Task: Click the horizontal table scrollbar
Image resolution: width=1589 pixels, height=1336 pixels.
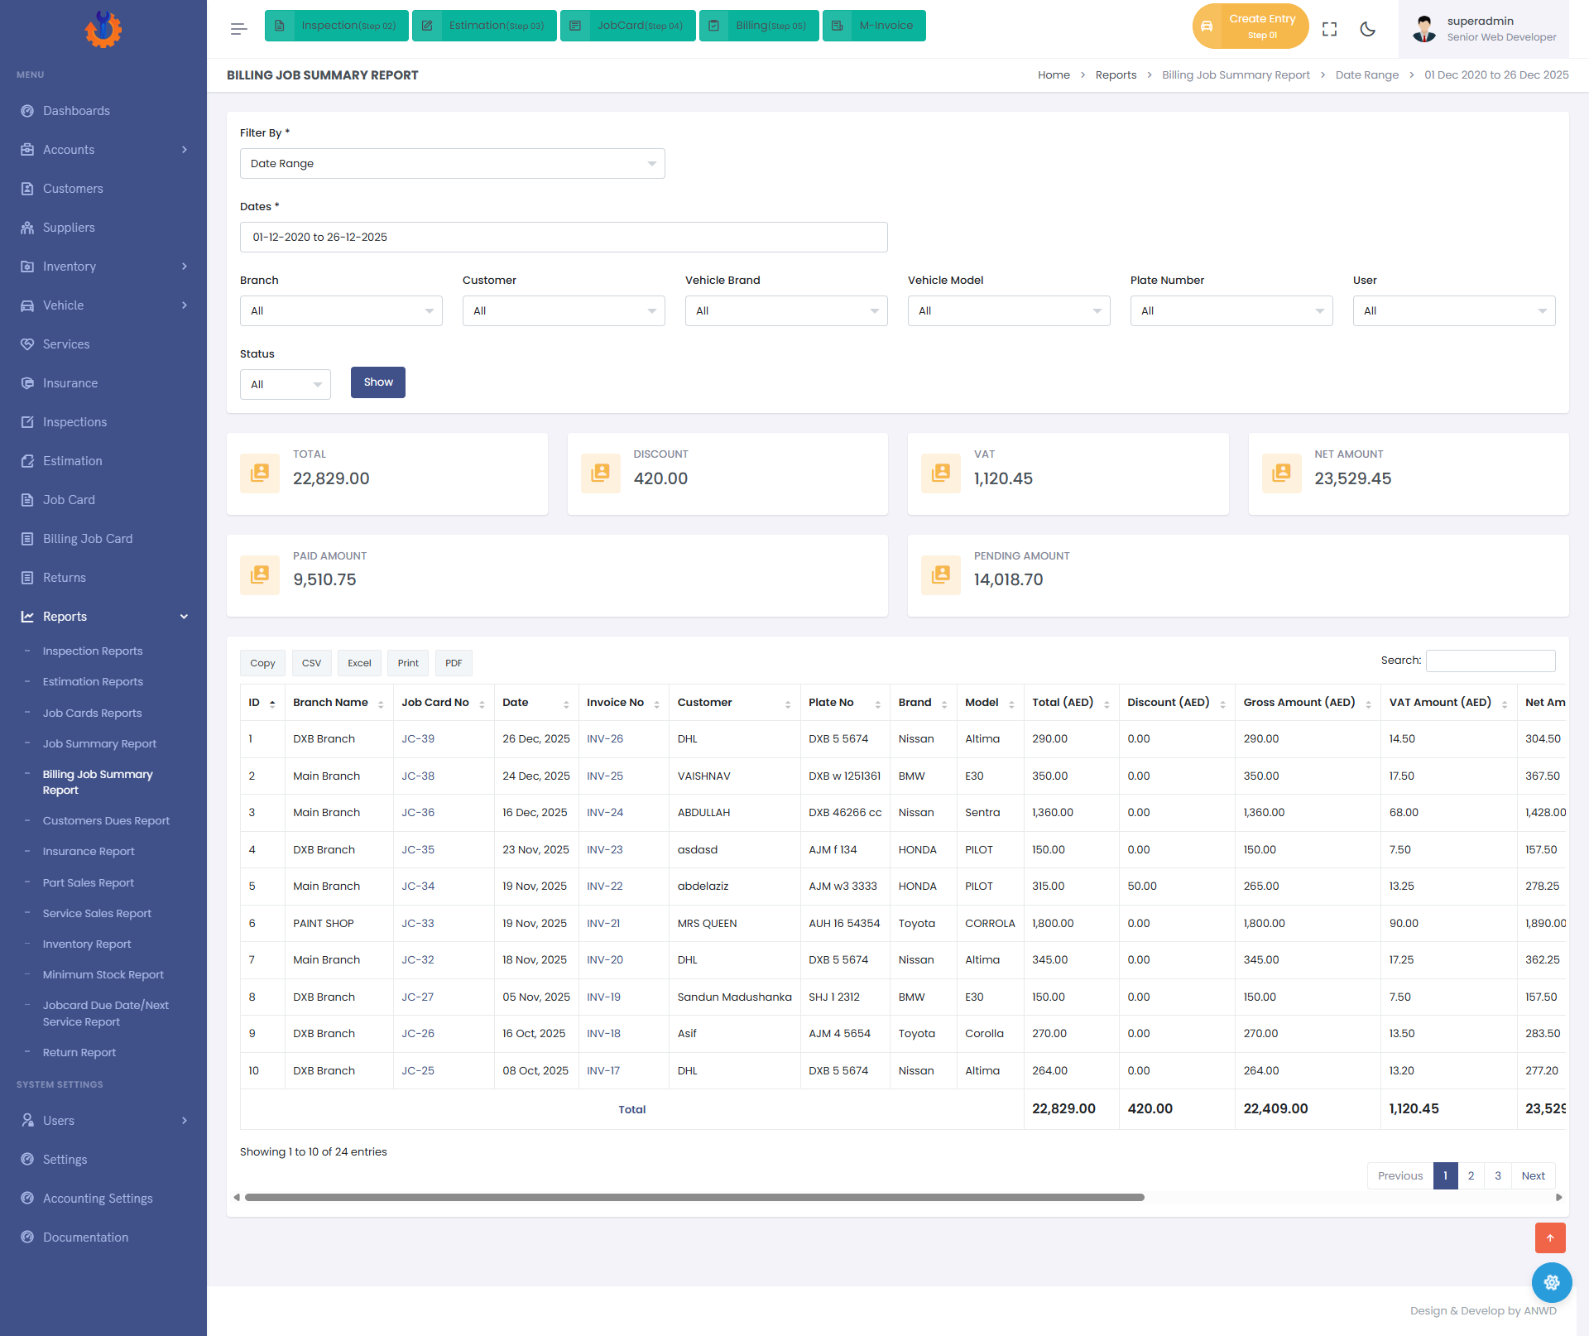Action: tap(694, 1198)
